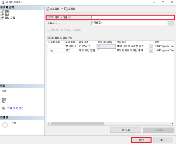Click the _log logical name cell
Image resolution: width=176 pixels, height=144 pixels.
pyautogui.click(x=56, y=51)
